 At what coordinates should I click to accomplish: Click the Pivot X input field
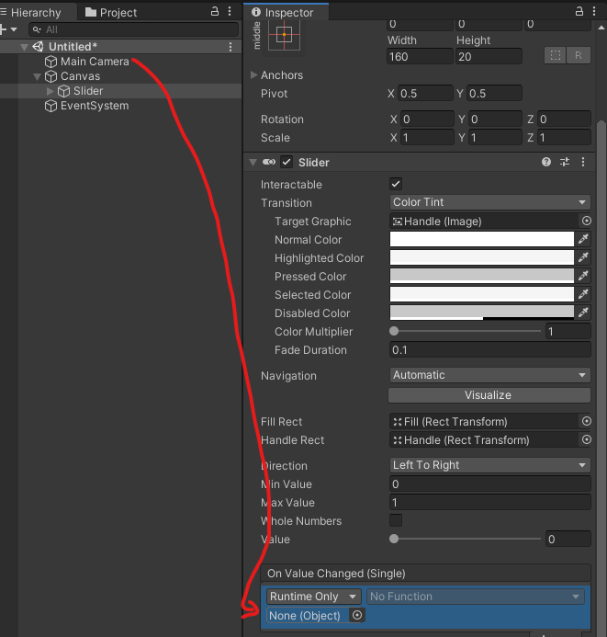(x=425, y=93)
